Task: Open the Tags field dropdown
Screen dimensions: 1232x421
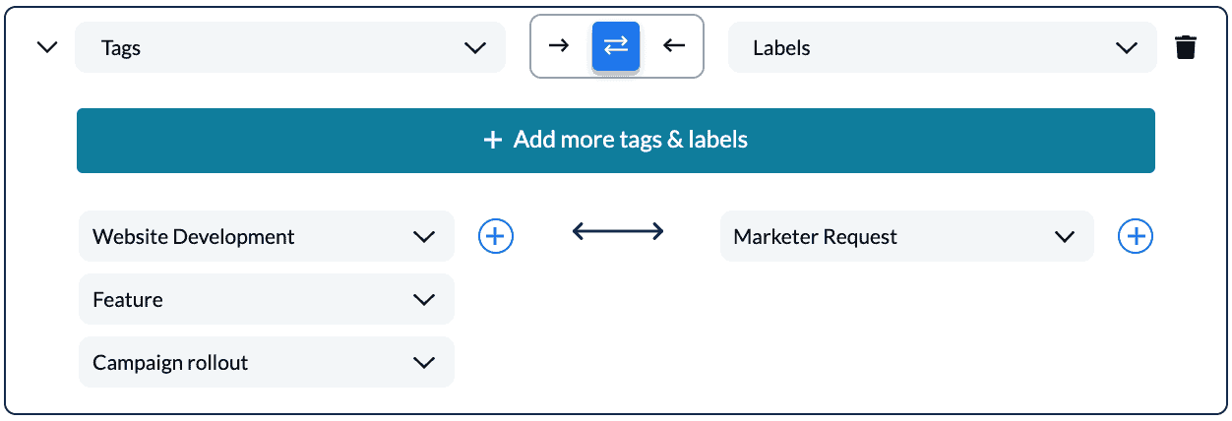Action: click(290, 47)
